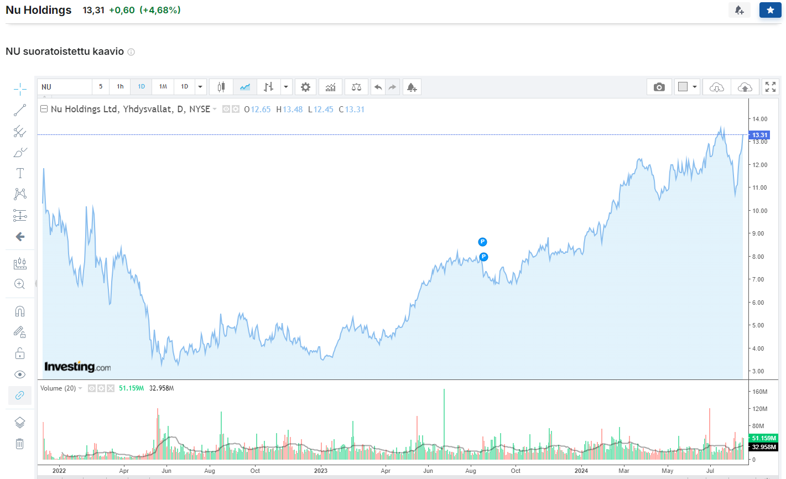Take a chart snapshot with camera icon
The image size is (786, 479).
click(659, 87)
